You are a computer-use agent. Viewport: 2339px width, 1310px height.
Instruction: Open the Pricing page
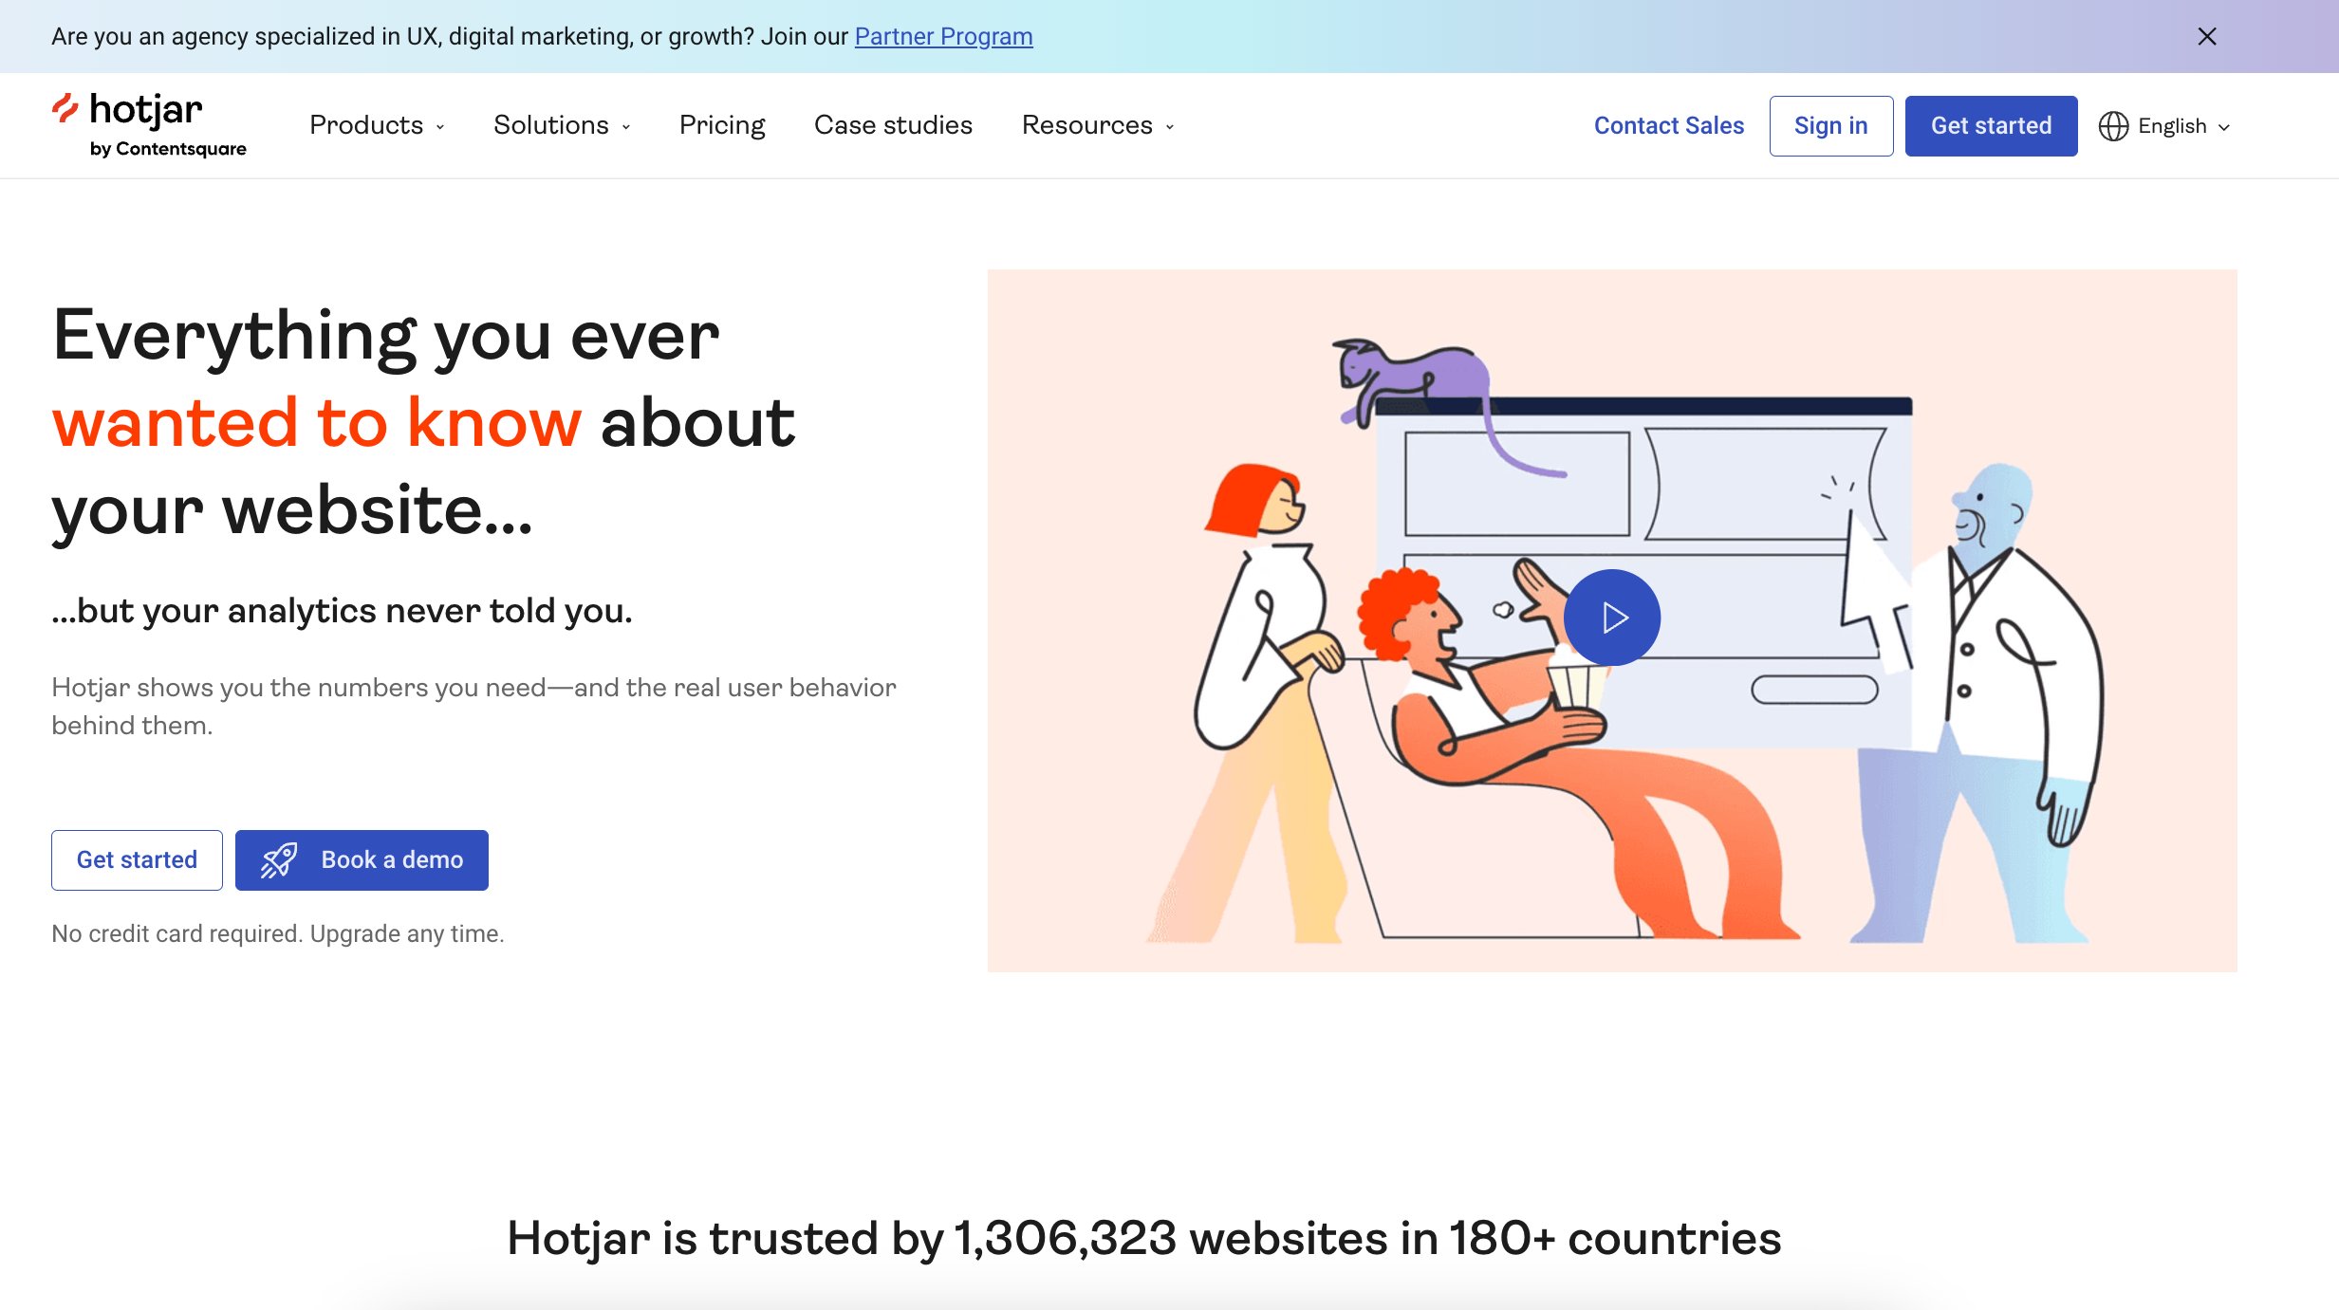(722, 125)
